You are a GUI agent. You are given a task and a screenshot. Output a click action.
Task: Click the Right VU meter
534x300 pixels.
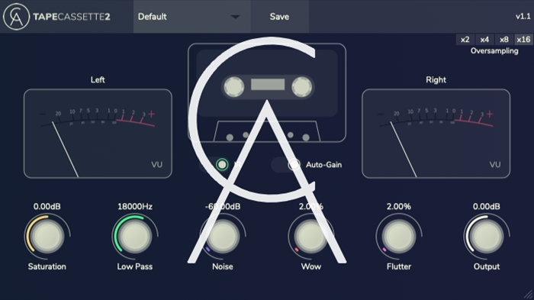coord(436,134)
